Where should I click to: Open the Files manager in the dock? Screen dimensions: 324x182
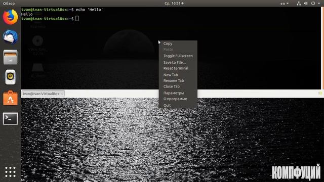pos(10,57)
